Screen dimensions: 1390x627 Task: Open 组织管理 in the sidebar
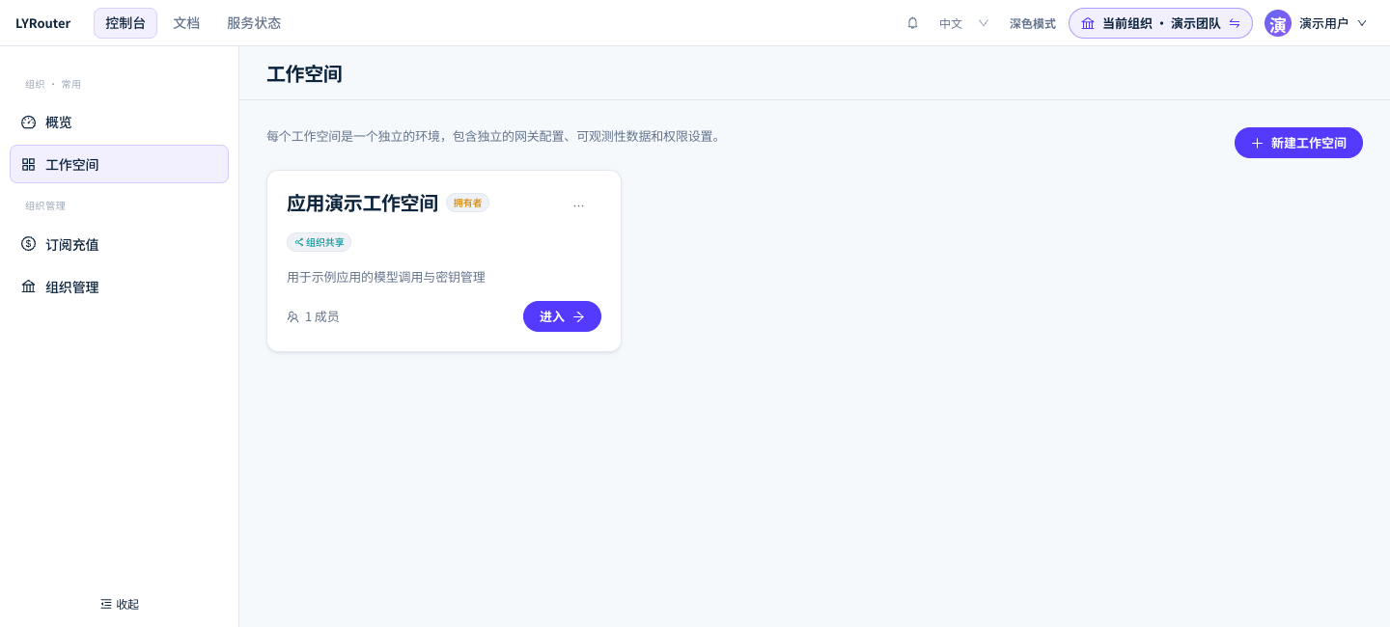click(119, 287)
